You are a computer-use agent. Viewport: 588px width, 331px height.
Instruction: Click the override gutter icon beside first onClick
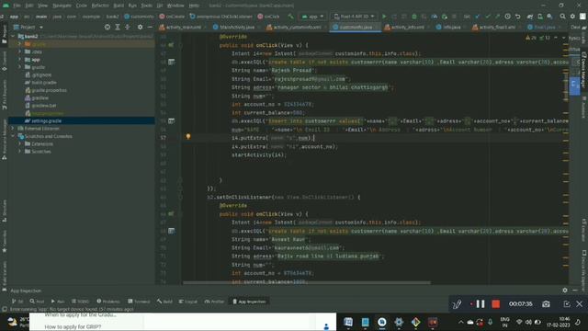(171, 45)
